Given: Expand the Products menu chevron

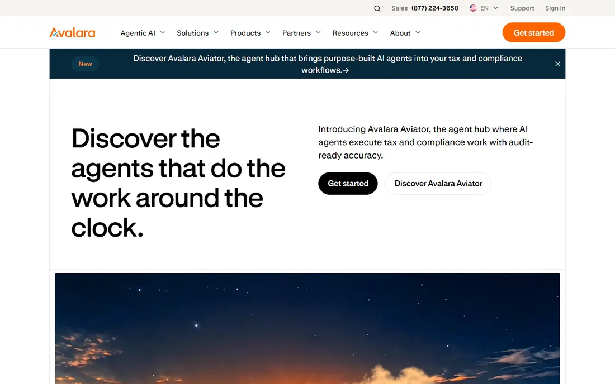Looking at the screenshot, I should (268, 32).
